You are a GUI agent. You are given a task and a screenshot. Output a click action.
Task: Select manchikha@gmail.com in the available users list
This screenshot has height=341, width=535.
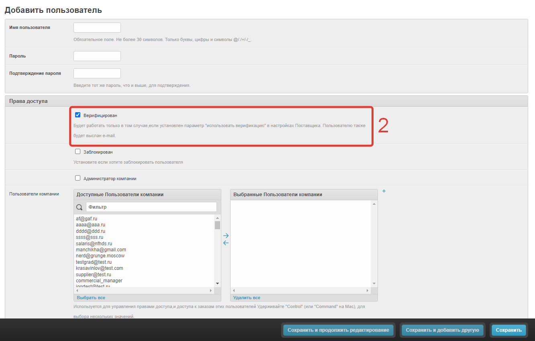tap(101, 250)
